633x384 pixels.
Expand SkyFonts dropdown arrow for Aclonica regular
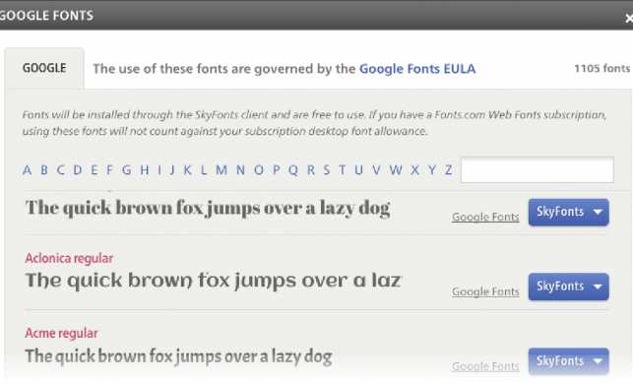(598, 287)
